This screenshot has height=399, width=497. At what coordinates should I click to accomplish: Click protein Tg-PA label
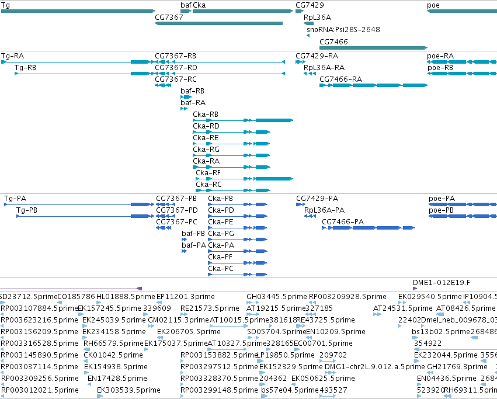click(x=15, y=199)
